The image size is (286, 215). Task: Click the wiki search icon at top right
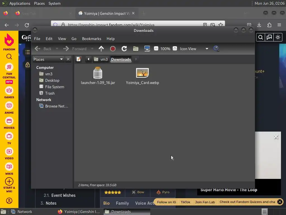[x=261, y=37]
